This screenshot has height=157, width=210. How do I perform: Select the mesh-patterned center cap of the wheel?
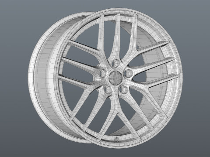[115, 78]
